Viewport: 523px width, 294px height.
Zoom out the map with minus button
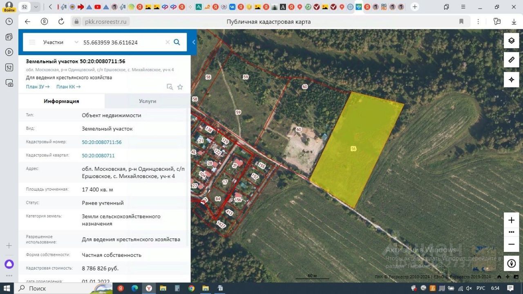coord(511,244)
